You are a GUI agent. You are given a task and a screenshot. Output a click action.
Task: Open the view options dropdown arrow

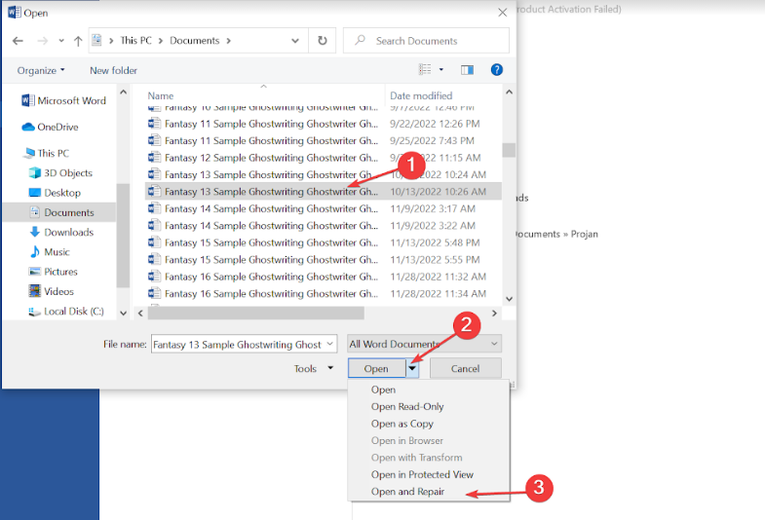pyautogui.click(x=441, y=70)
